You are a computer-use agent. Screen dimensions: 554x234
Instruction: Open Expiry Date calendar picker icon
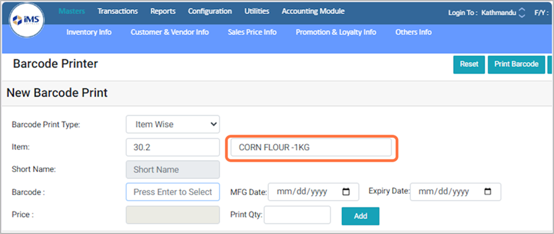[488, 192]
